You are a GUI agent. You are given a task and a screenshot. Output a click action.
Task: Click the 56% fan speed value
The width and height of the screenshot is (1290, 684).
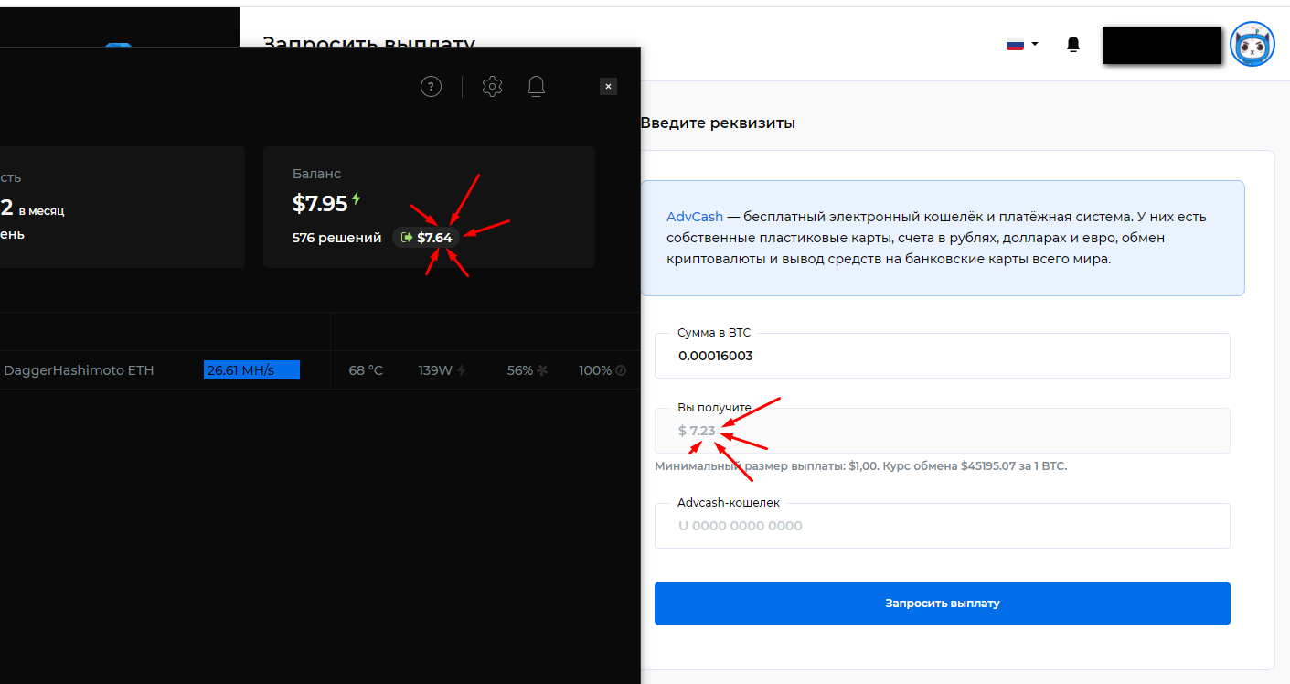520,370
